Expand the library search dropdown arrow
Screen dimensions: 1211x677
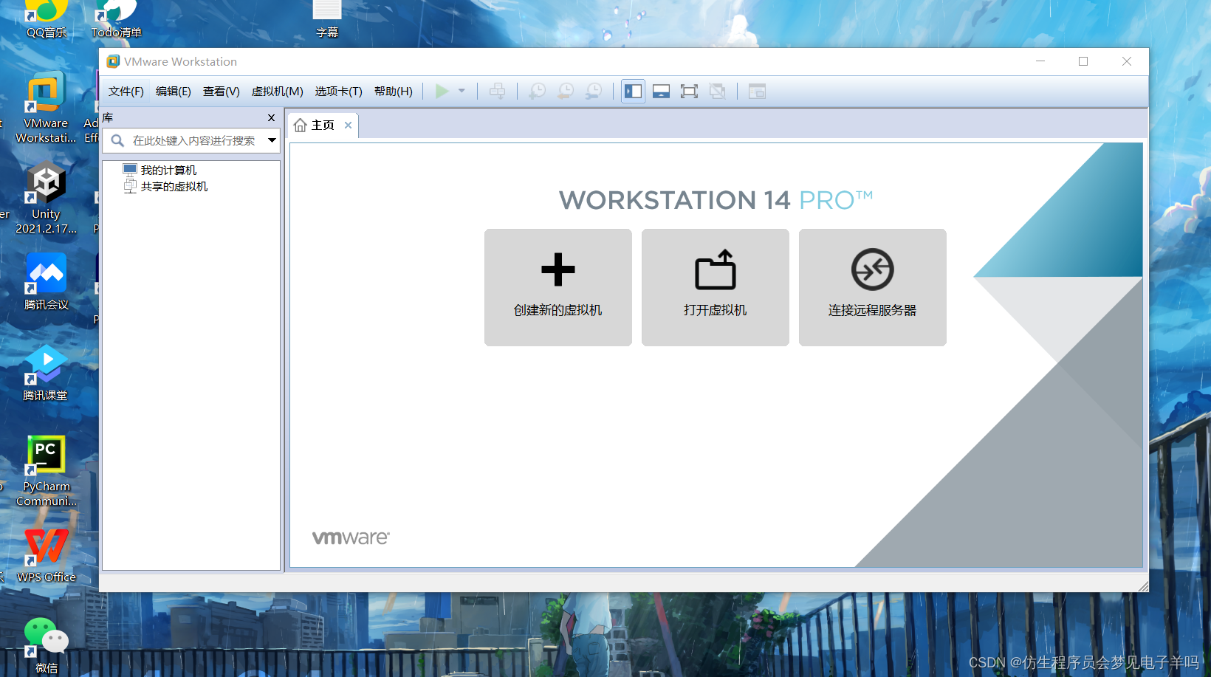[x=272, y=140]
